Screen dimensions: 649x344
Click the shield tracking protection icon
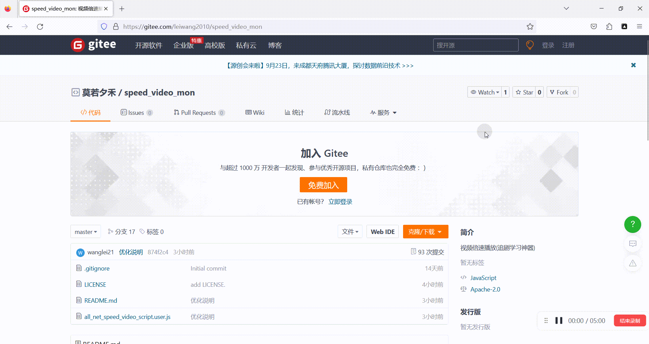pos(104,26)
